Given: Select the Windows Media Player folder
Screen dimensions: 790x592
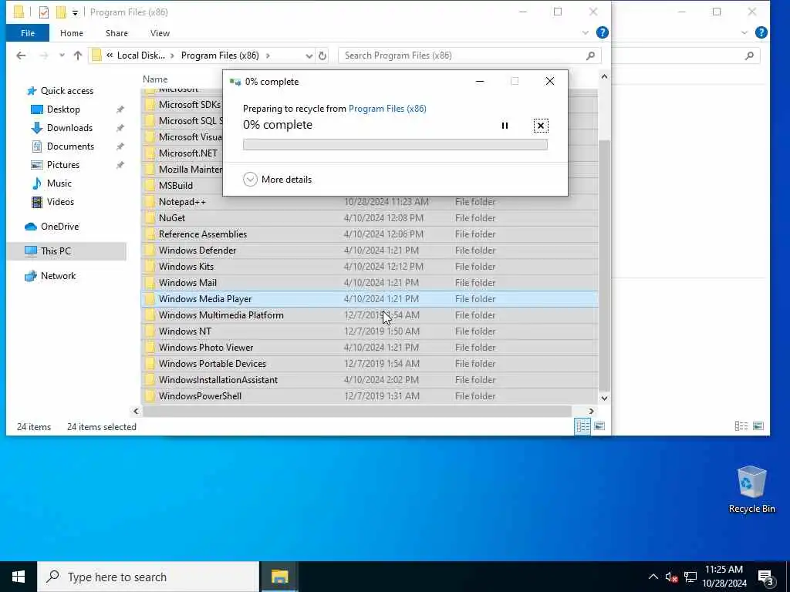Looking at the screenshot, I should tap(370, 299).
